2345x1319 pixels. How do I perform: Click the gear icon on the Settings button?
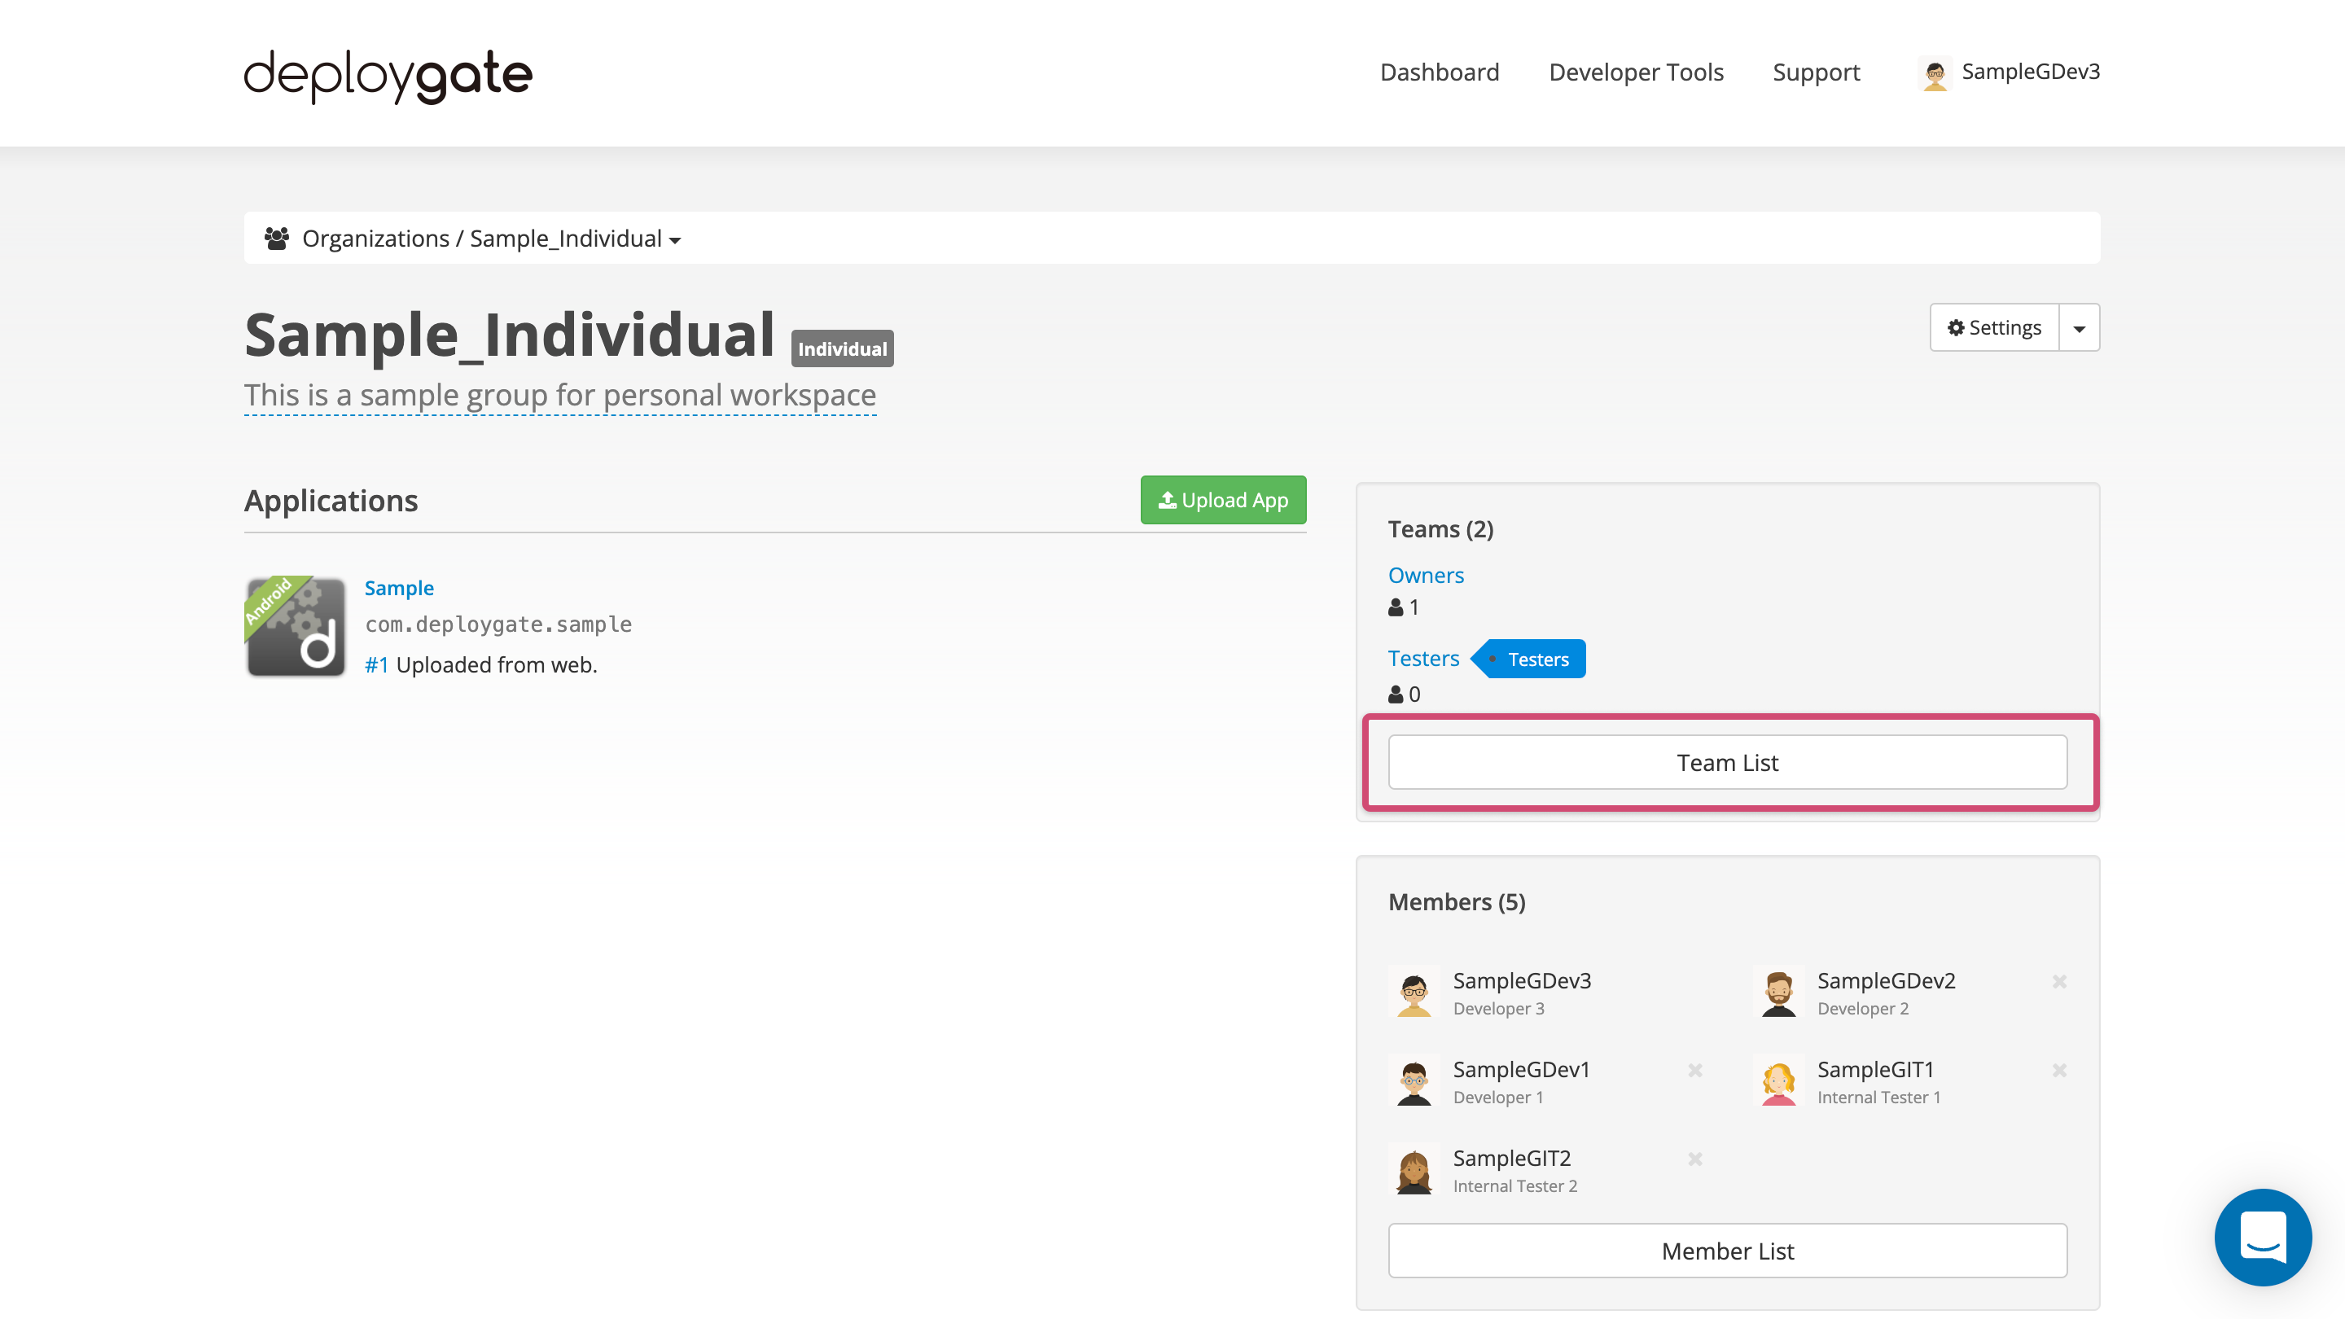click(x=1957, y=327)
